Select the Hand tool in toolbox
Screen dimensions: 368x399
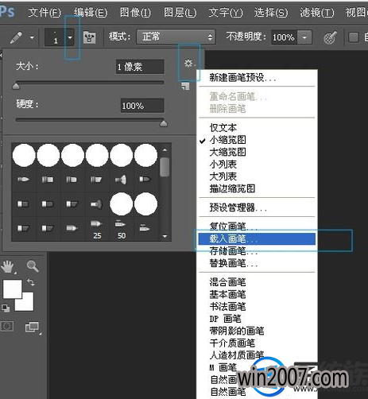coord(8,266)
